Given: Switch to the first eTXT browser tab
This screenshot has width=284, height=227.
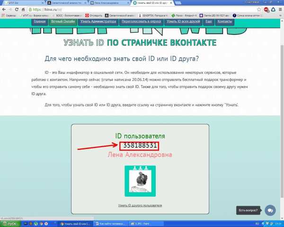Looking at the screenshot, I should (24, 3).
